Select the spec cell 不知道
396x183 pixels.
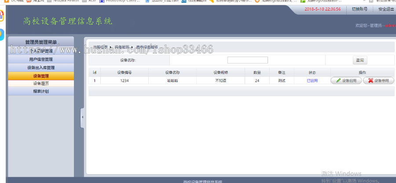[x=221, y=81]
